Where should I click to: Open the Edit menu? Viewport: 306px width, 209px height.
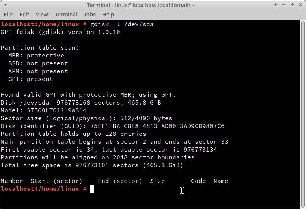[24, 15]
